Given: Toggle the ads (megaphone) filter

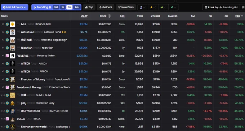Looking at the screenshot, I should pyautogui.click(x=163, y=7).
